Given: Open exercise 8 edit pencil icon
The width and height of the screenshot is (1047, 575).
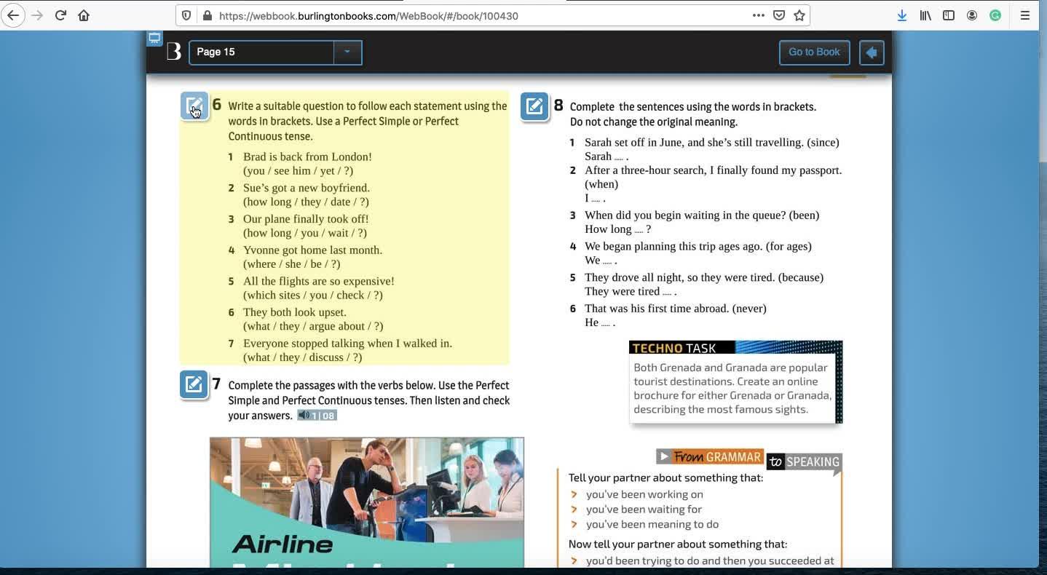Looking at the screenshot, I should pos(534,107).
